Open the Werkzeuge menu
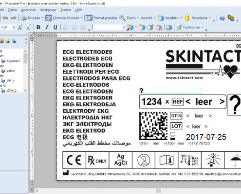The height and width of the screenshot is (194, 241). (48, 10)
